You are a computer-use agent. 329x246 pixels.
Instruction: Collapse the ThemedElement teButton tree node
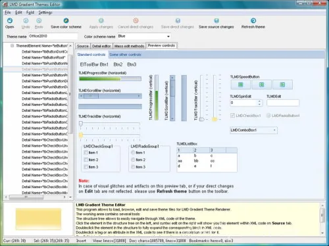(x=13, y=45)
